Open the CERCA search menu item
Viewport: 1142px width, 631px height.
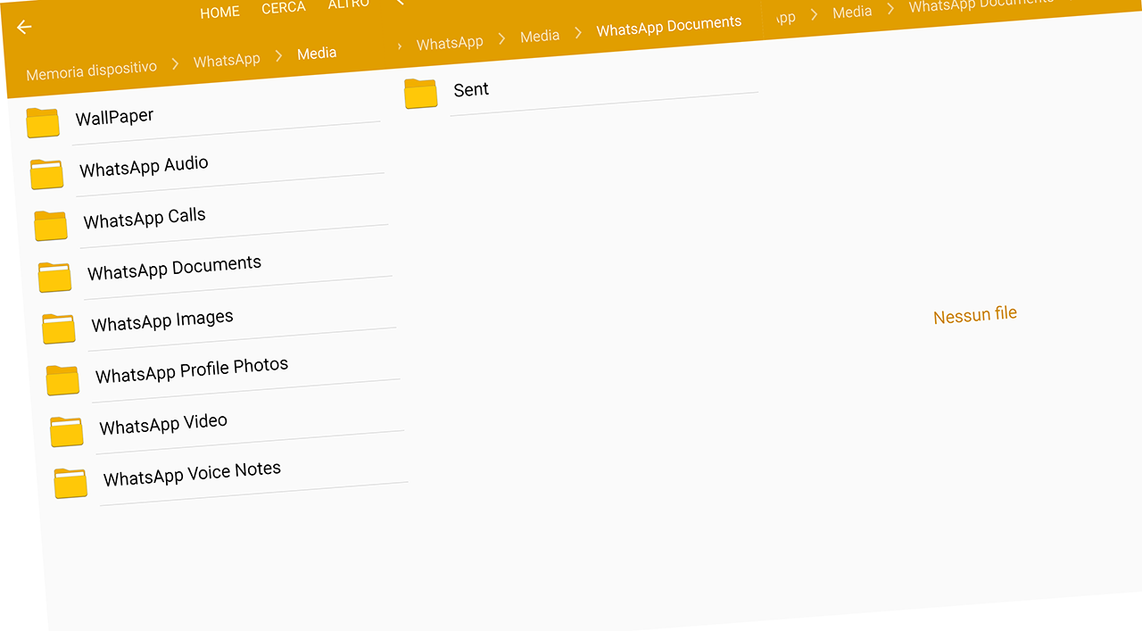coord(284,8)
